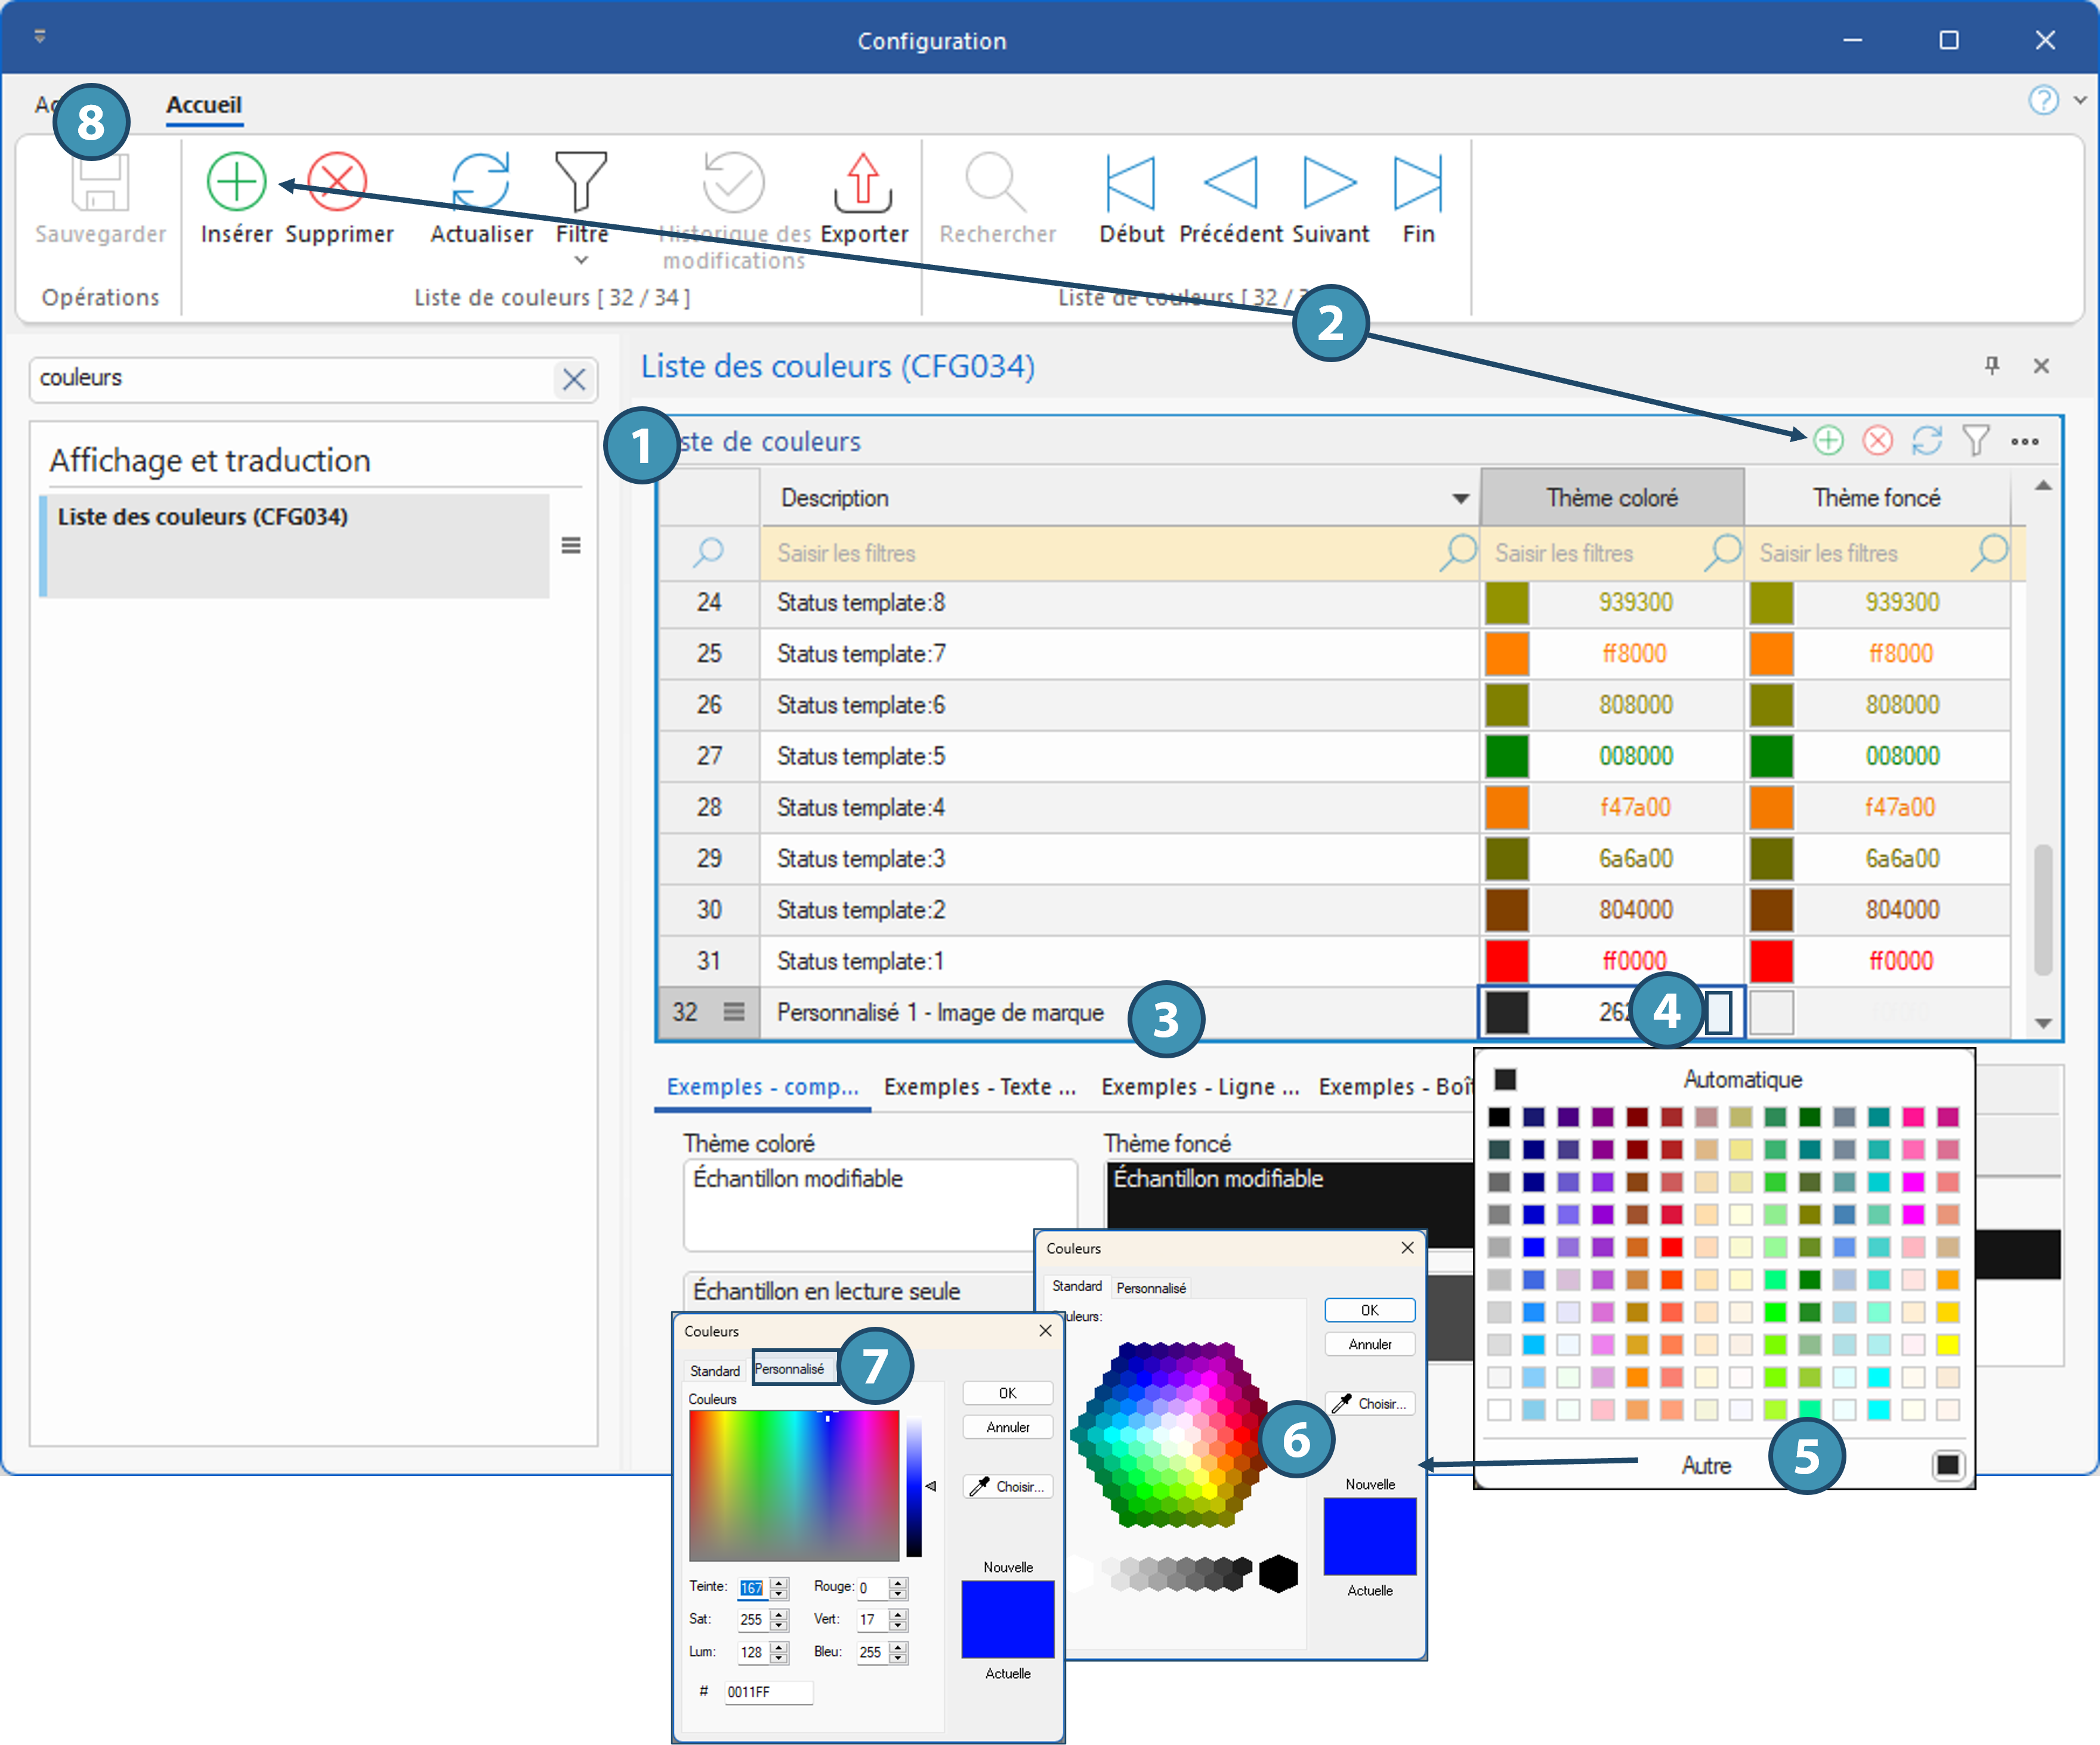Open the three-dot more options menu
This screenshot has height=1745, width=2100.
pos(2025,441)
